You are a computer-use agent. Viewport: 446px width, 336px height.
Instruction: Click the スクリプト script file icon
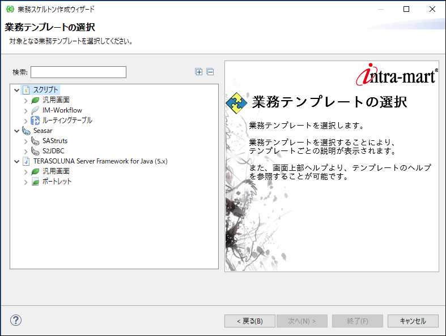[x=26, y=90]
